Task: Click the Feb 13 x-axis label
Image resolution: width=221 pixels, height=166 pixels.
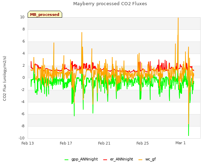Action: coord(28,143)
